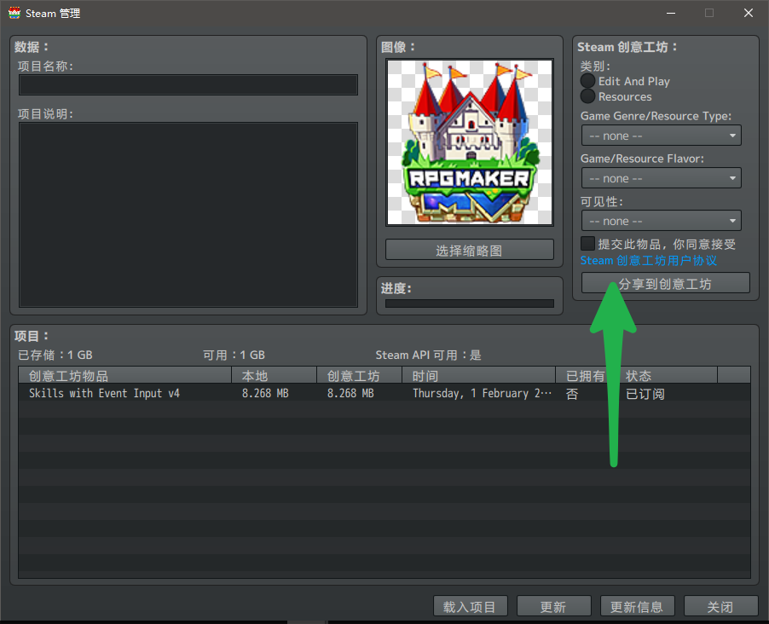Click the 更新信息 button

pyautogui.click(x=637, y=606)
